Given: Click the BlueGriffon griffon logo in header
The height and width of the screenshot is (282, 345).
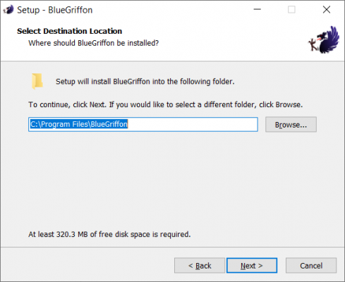Looking at the screenshot, I should pos(324,39).
